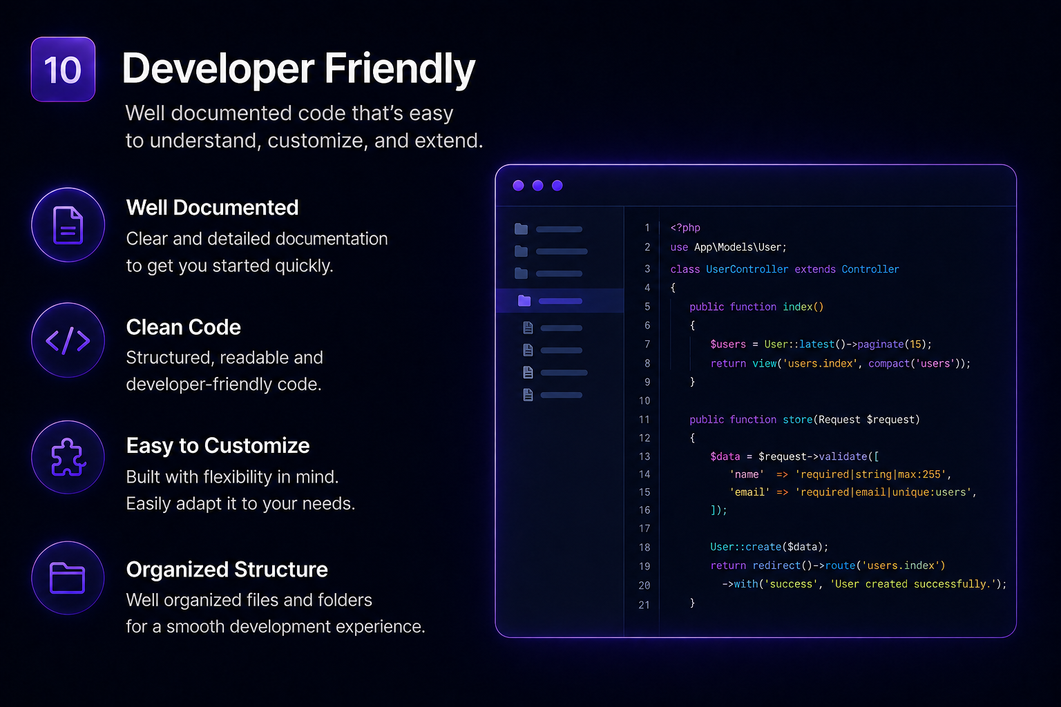
Task: Click the '->with('success', ...)' line
Action: click(864, 584)
